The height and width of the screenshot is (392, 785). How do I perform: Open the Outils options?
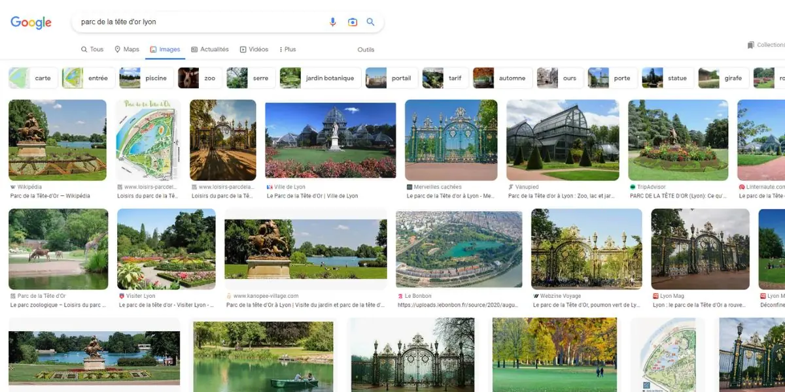pyautogui.click(x=366, y=50)
